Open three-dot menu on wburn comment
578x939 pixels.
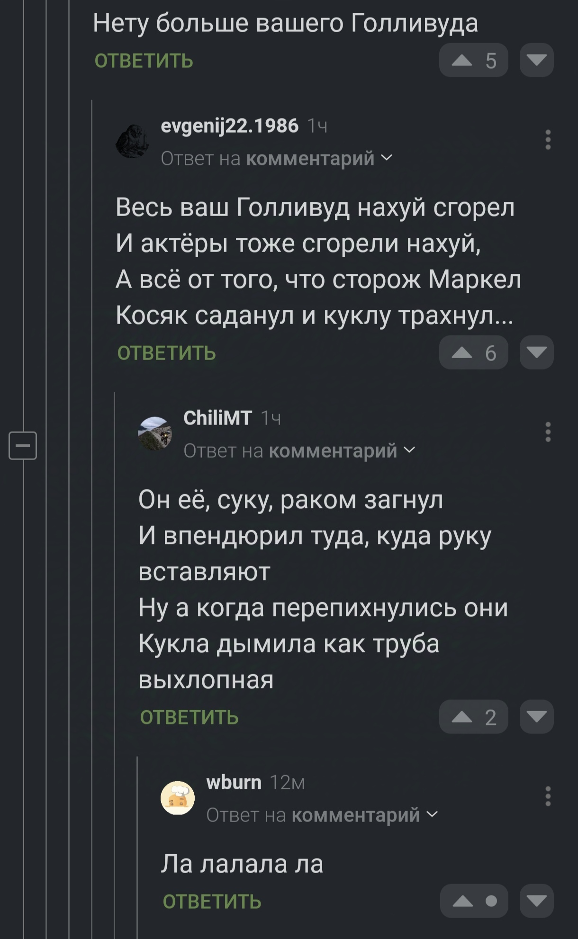[x=548, y=796]
